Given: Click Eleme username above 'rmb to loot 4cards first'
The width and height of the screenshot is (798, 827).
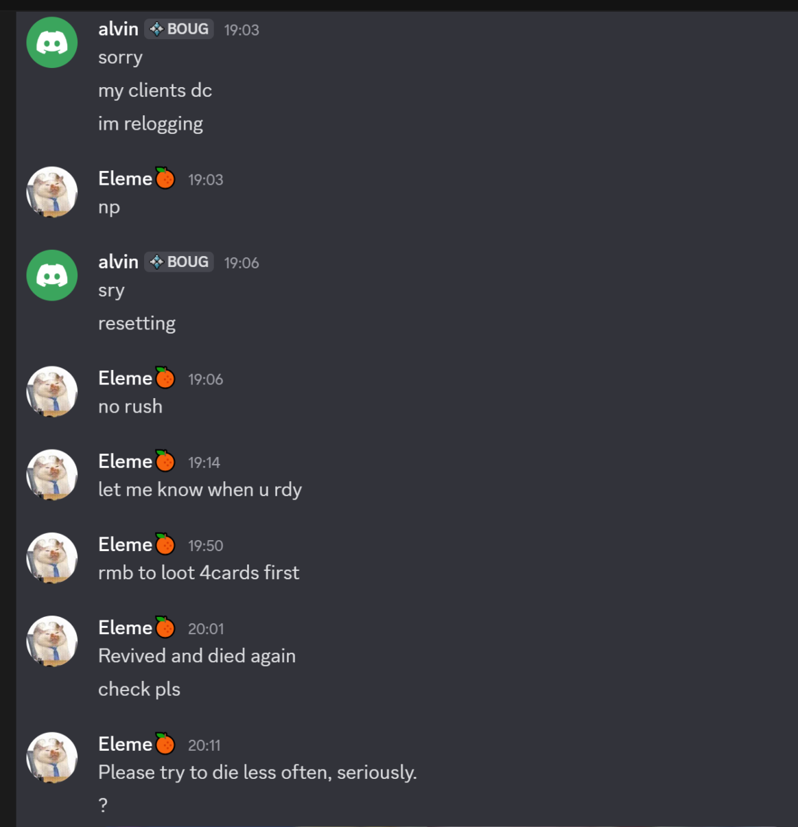Looking at the screenshot, I should click(x=125, y=544).
